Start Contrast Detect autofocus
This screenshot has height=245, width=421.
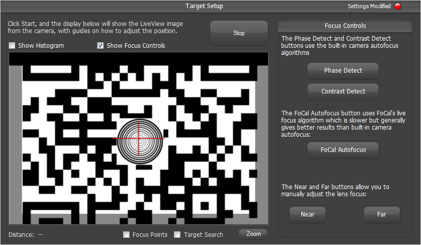click(343, 91)
